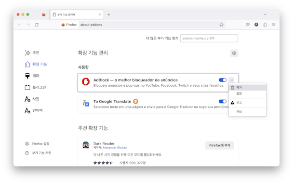Reload the page
Image resolution: width=293 pixels, height=184 pixels.
pos(37,25)
